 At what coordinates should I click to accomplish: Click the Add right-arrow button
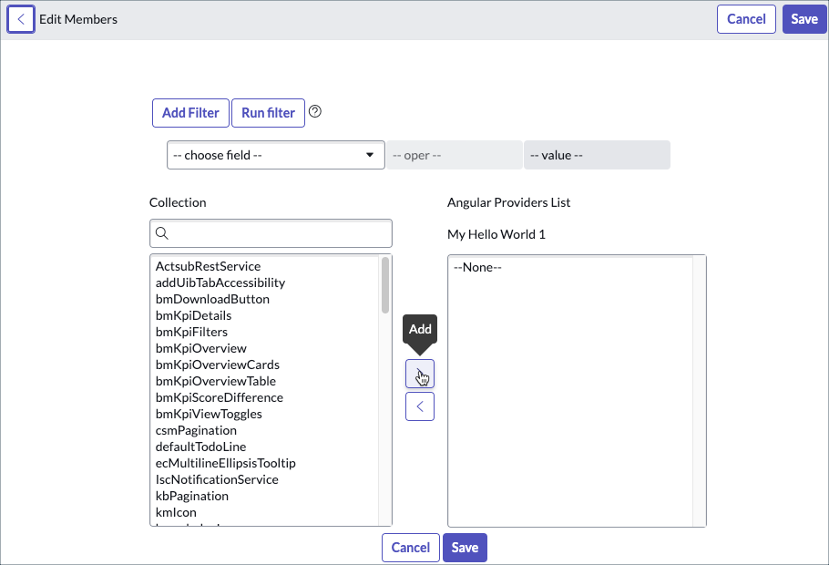point(420,374)
